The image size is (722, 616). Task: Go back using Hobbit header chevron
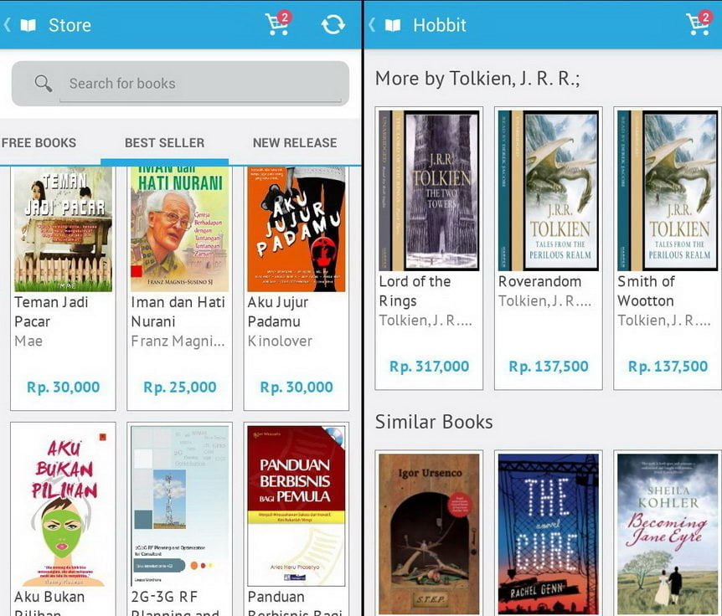point(372,24)
